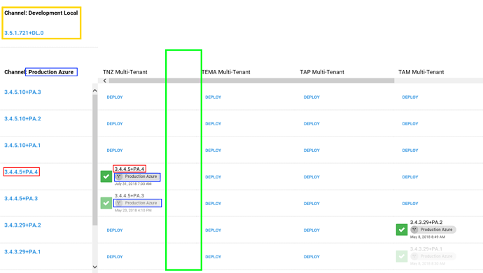Open release 3.4.3.29+PA.2
The width and height of the screenshot is (483, 273).
click(22, 225)
